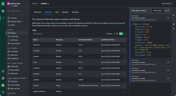Screen dimensions: 176x96
Task: Pause attributes table auto-refresh
Action: click(114, 34)
